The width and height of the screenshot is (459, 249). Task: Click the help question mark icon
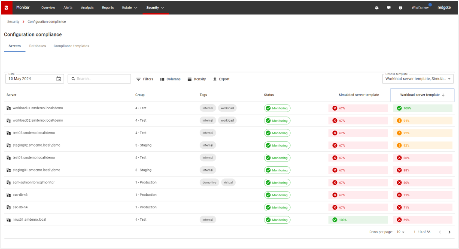(400, 8)
